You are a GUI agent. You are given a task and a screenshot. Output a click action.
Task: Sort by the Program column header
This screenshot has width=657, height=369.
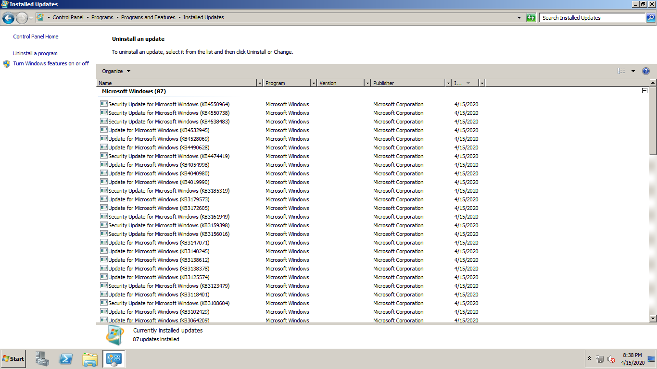[x=287, y=83]
